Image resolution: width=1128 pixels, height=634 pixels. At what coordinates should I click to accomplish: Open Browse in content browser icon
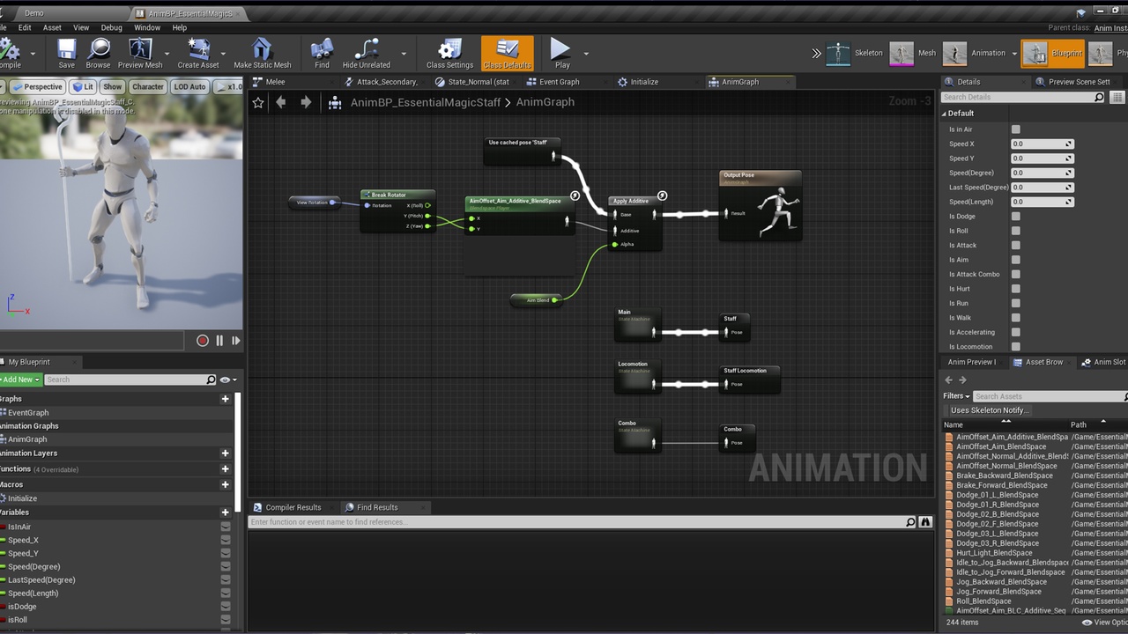click(x=98, y=53)
